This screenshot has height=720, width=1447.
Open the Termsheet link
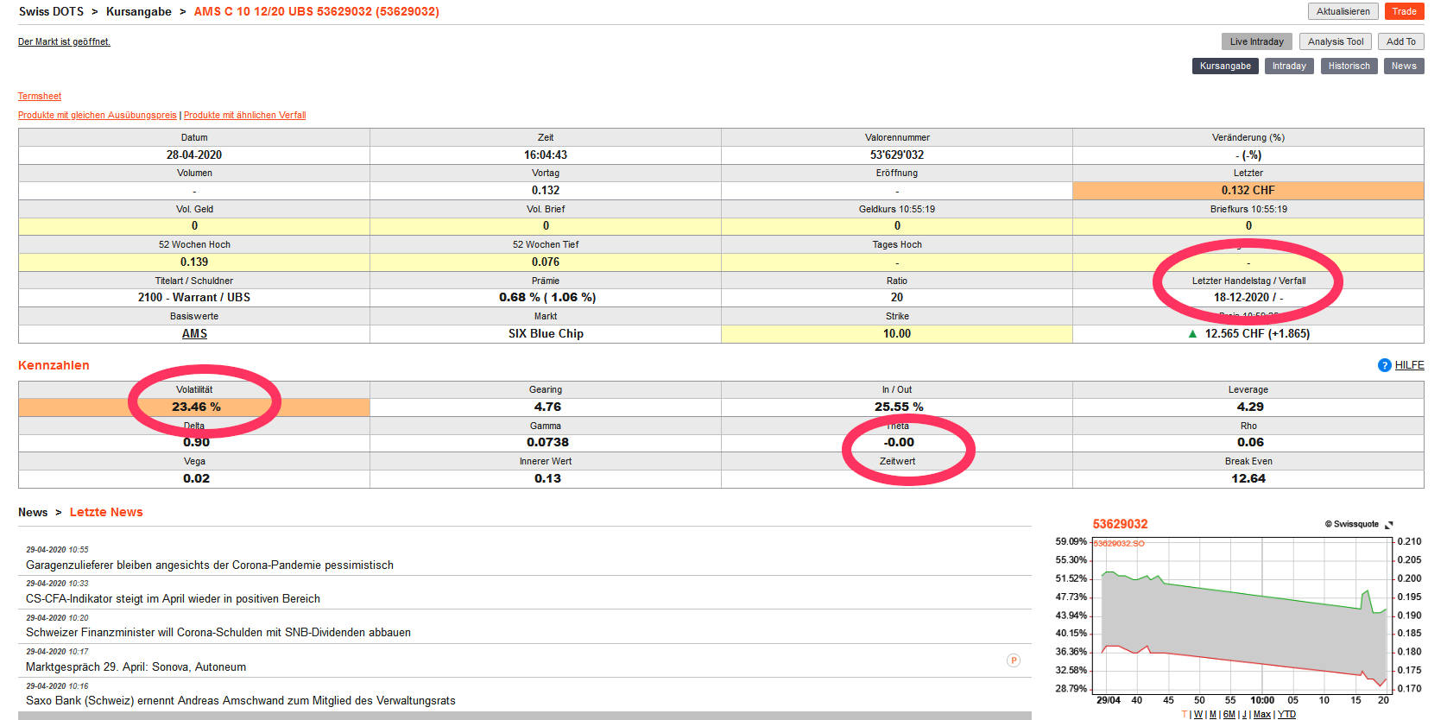tap(40, 96)
